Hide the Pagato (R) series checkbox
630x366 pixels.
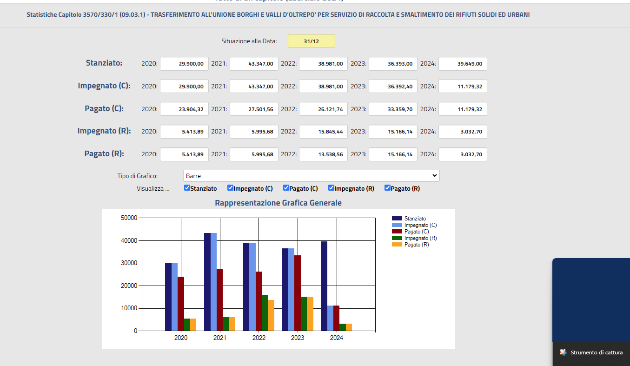pyautogui.click(x=387, y=188)
